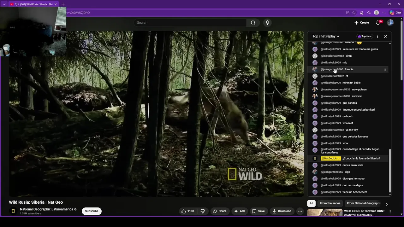Open YouTube notifications bell
This screenshot has width=404, height=227.
coord(378,23)
